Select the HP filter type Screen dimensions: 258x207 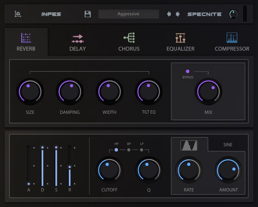pyautogui.click(x=116, y=150)
